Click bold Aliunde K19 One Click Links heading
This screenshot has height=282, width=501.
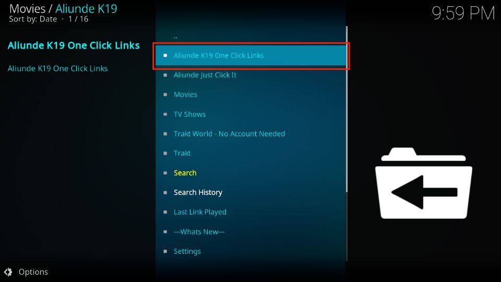(74, 45)
